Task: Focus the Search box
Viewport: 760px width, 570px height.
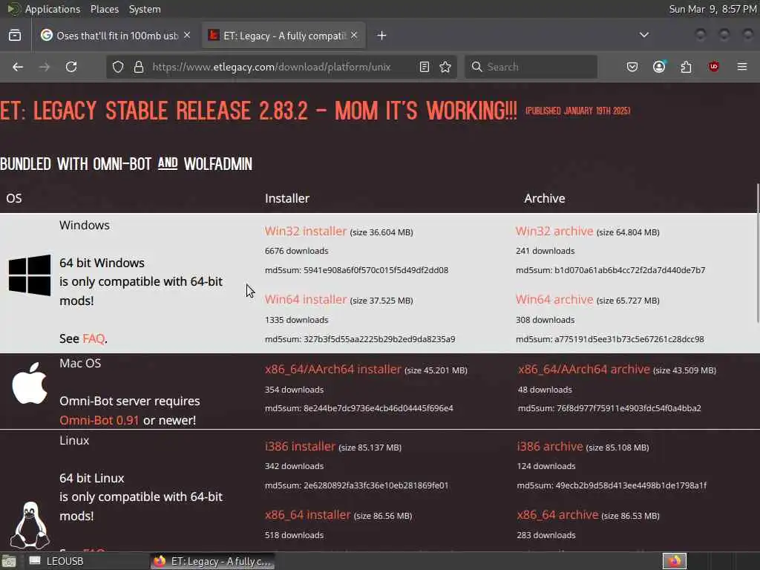Action: click(x=531, y=67)
